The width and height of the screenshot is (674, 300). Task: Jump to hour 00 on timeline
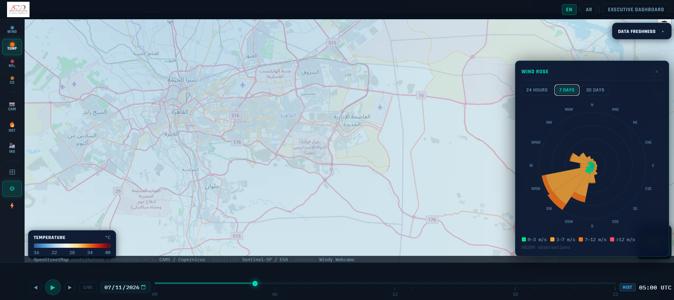(155, 294)
